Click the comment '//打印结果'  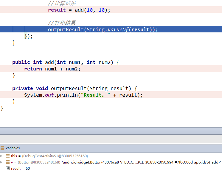coord(62,23)
